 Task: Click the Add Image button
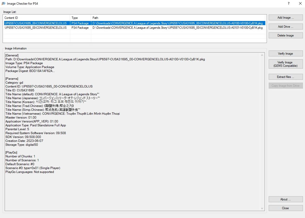[286, 17]
